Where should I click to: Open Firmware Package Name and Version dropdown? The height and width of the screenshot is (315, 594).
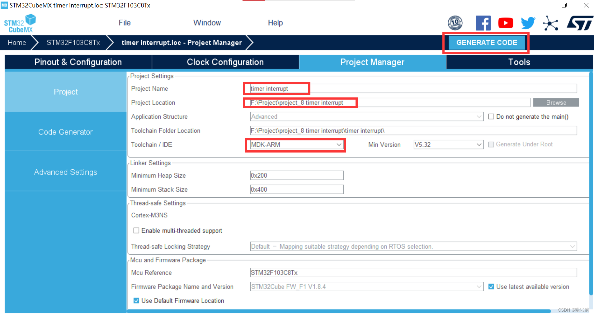(x=367, y=286)
